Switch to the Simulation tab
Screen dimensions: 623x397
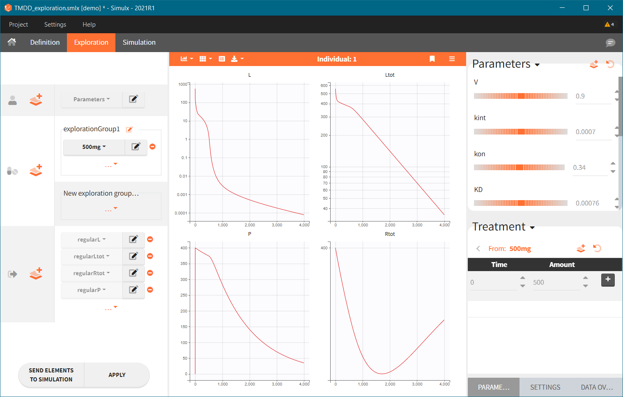point(139,43)
